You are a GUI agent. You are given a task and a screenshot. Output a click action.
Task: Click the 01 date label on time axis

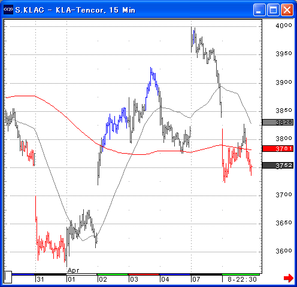point(71,279)
